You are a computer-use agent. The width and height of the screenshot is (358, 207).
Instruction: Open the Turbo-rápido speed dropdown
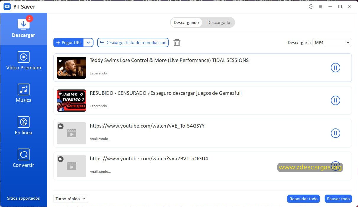pyautogui.click(x=71, y=199)
